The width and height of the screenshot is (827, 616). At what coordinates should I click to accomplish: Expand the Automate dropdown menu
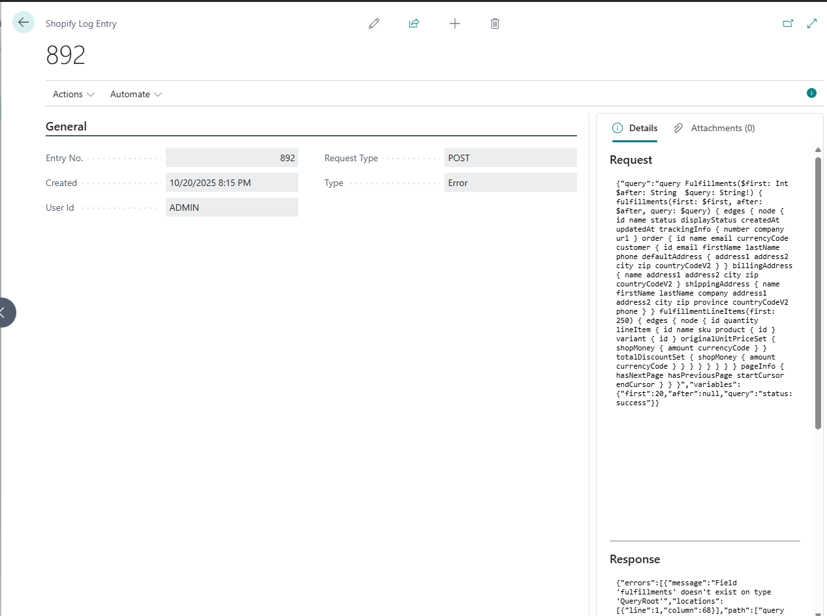(136, 94)
